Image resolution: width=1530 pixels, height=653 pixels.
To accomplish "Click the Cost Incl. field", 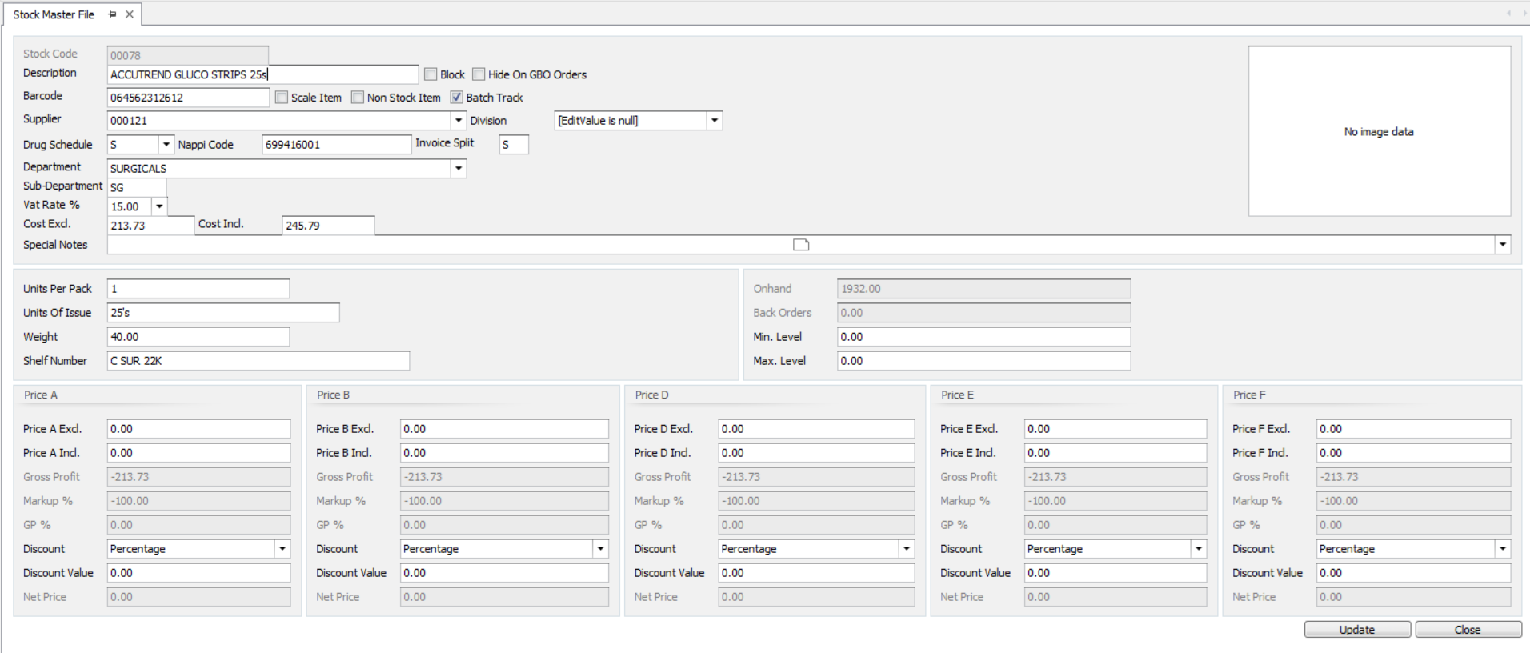I will pos(328,226).
